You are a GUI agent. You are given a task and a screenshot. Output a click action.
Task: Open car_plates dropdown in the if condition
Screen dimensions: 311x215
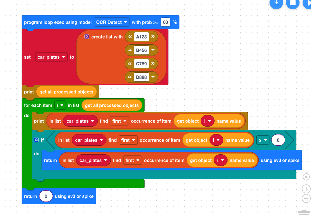coord(89,140)
